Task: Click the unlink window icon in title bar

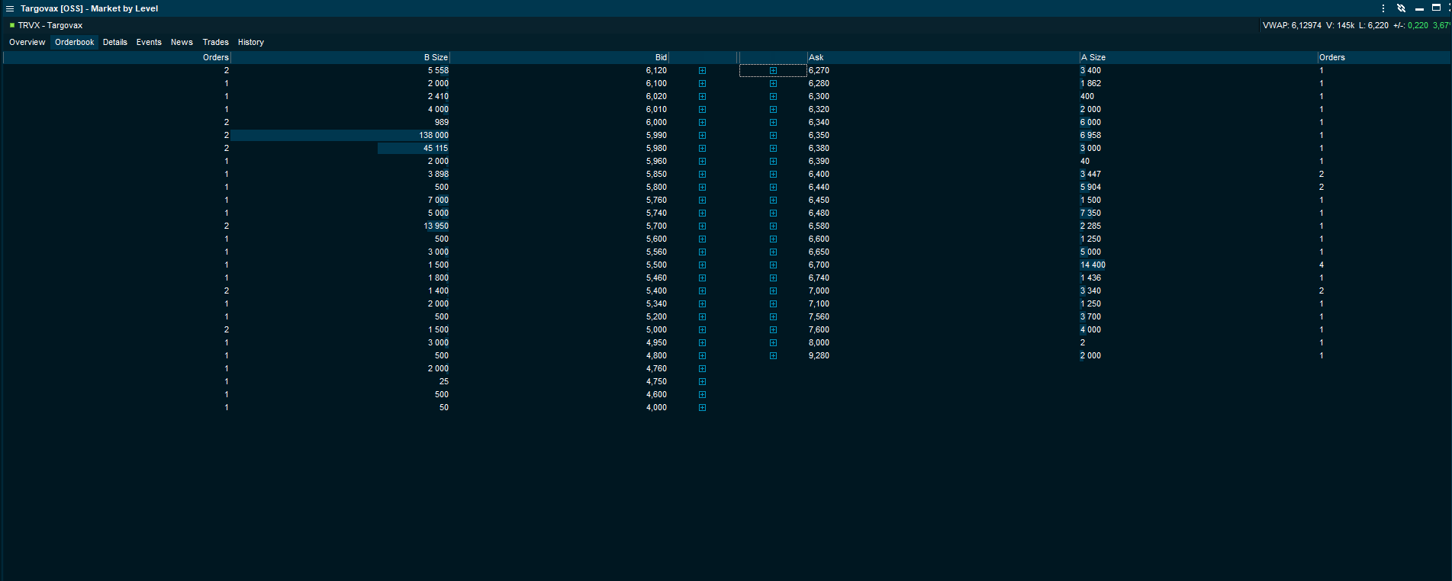Action: tap(1401, 8)
